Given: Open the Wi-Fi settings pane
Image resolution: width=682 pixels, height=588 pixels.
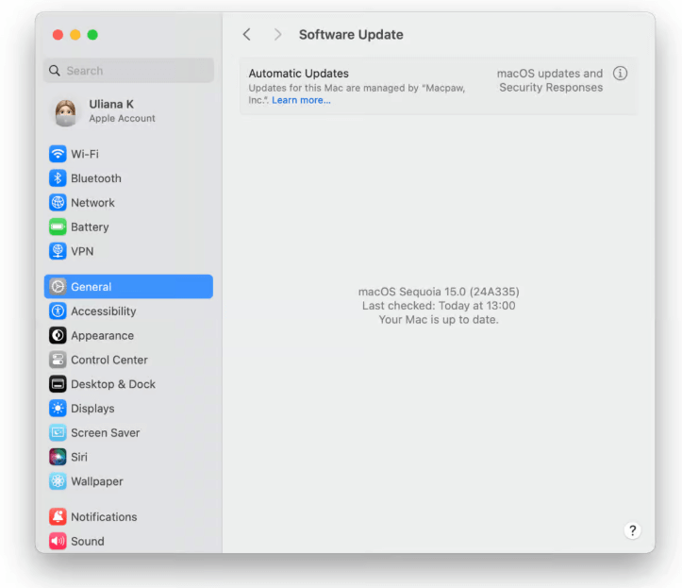Looking at the screenshot, I should pyautogui.click(x=128, y=154).
